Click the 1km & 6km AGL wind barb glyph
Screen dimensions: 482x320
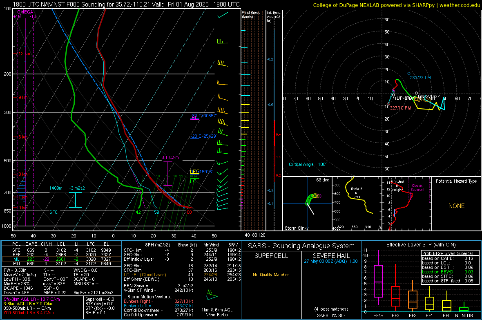point(212,295)
